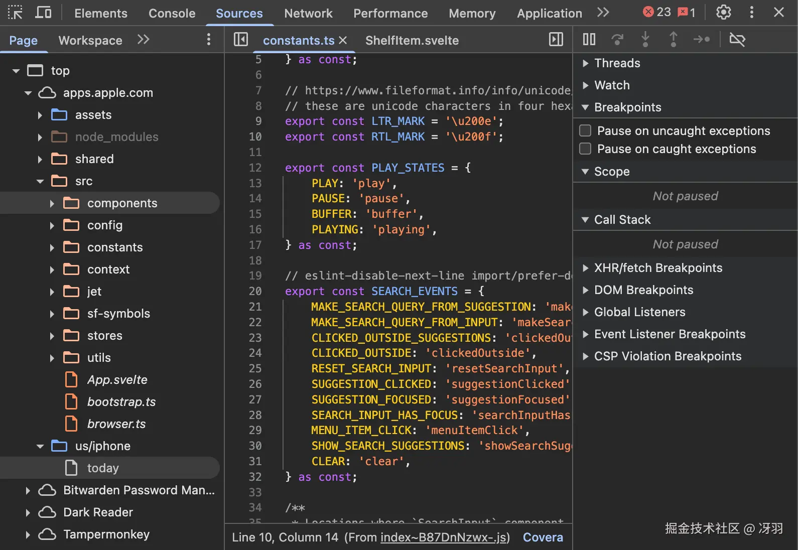Expand XHR/fetch Breakpoints section
798x550 pixels.
pos(585,268)
